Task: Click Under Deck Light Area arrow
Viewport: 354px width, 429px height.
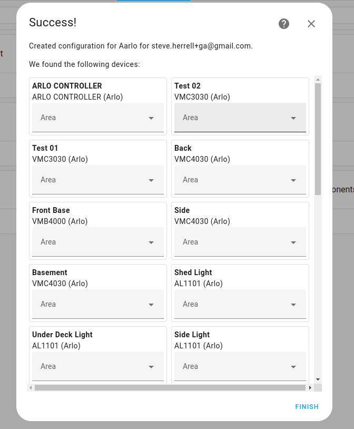Action: [x=151, y=367]
